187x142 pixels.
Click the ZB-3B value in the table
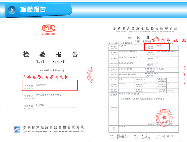point(159,46)
